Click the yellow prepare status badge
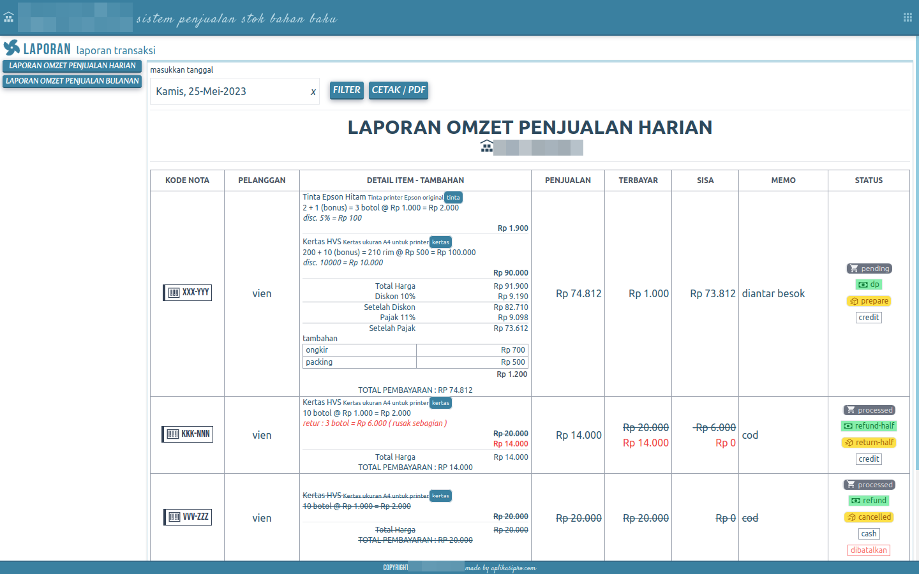 869,301
